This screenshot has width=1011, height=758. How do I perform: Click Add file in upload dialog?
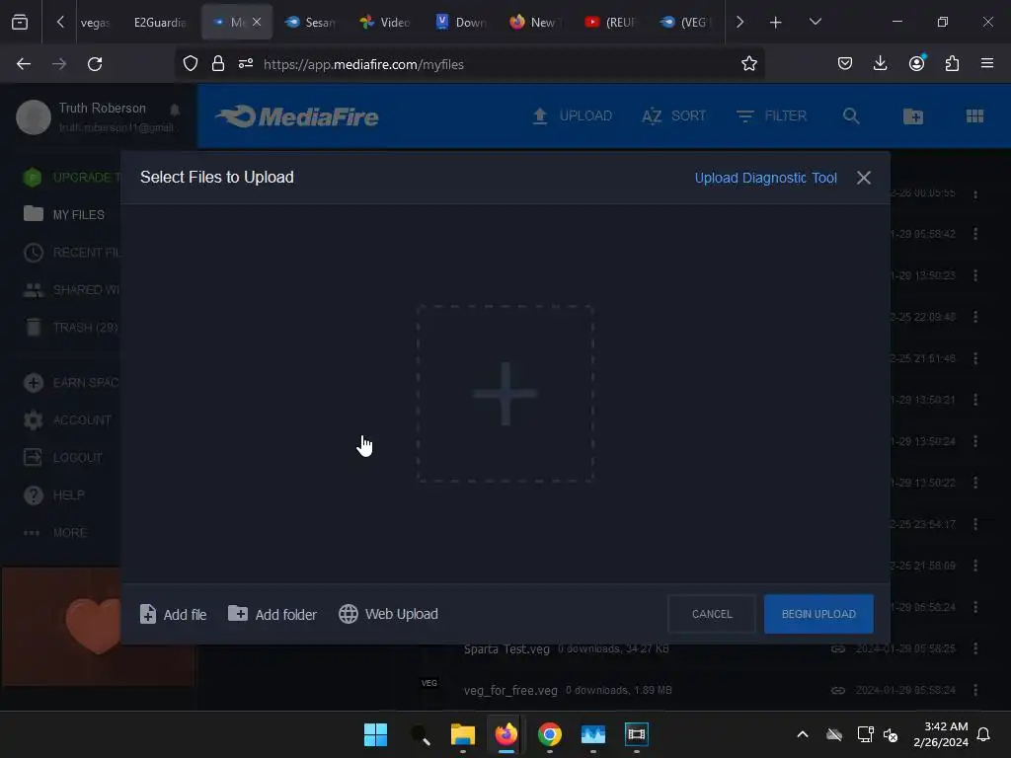point(173,614)
